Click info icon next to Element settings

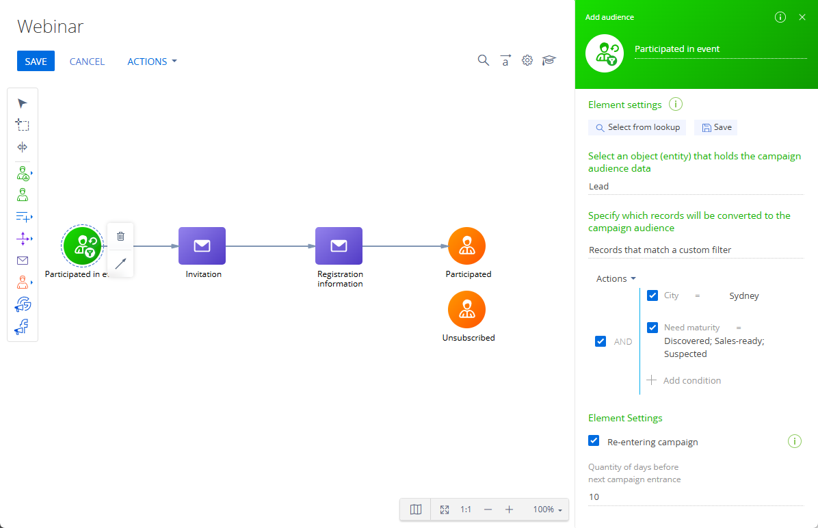click(676, 105)
